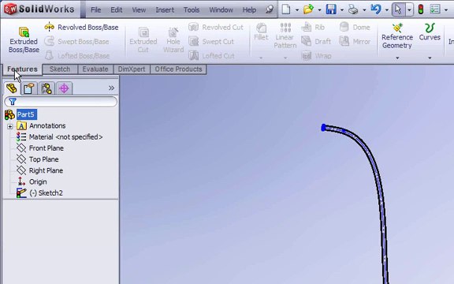Open the Print dropdown arrow
Screen dimensions: 454x284
364,9
